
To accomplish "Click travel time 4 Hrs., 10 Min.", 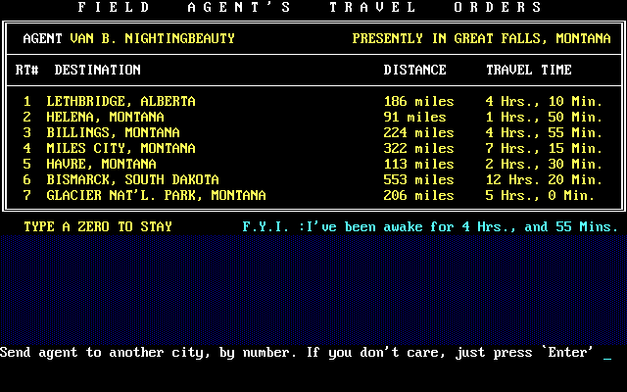I will (x=544, y=101).
